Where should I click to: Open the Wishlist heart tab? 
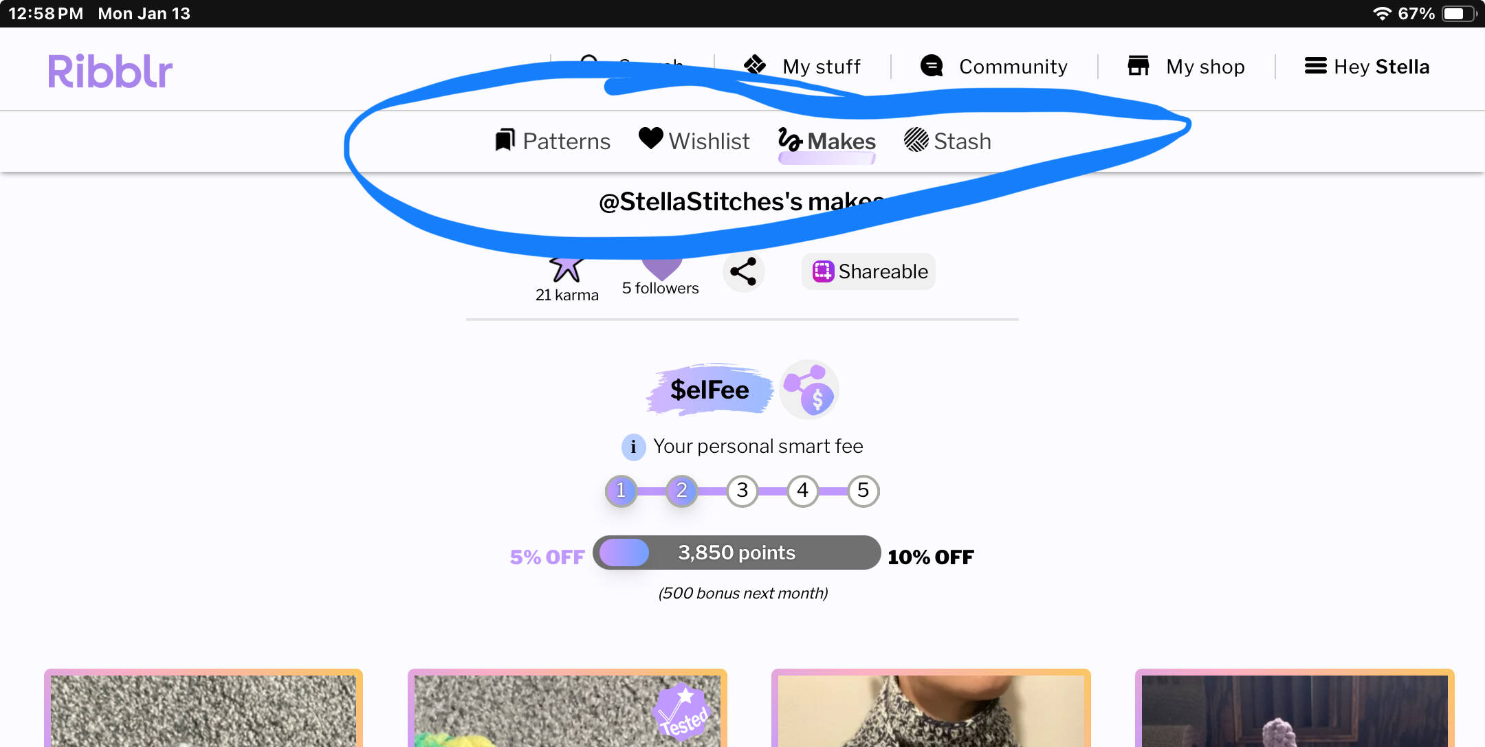[x=694, y=140]
